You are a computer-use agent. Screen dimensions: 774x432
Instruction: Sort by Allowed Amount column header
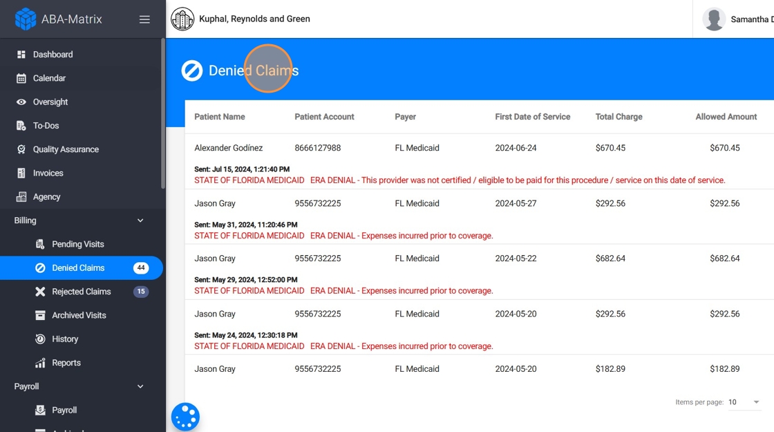coord(726,117)
